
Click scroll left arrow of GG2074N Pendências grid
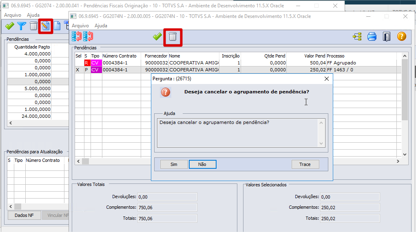[78, 161]
